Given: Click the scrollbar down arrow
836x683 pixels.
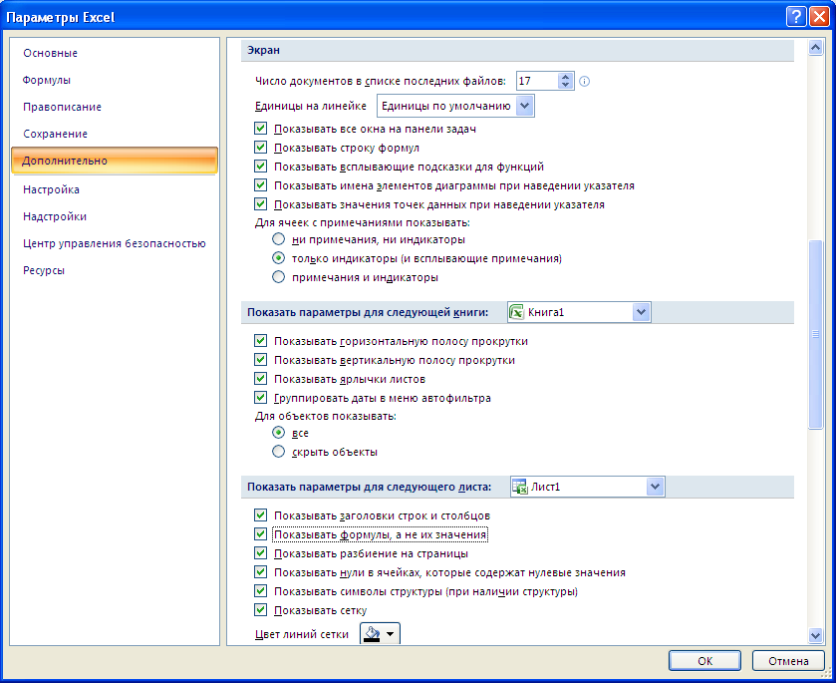Looking at the screenshot, I should click(815, 635).
